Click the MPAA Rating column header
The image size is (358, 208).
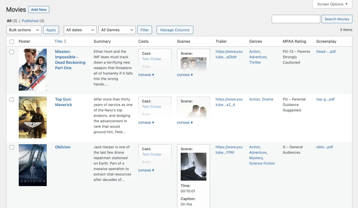click(294, 41)
